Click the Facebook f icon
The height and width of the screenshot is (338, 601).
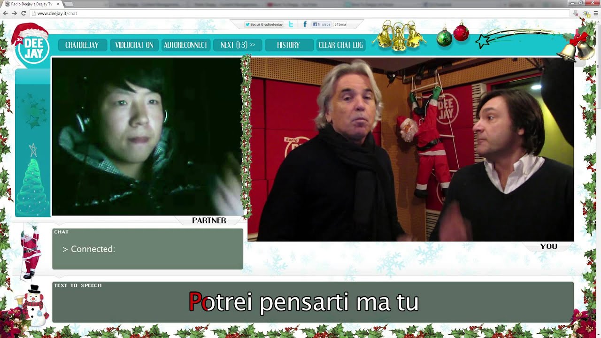pyautogui.click(x=305, y=24)
